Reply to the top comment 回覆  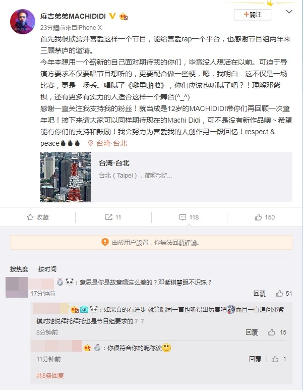[260, 294]
